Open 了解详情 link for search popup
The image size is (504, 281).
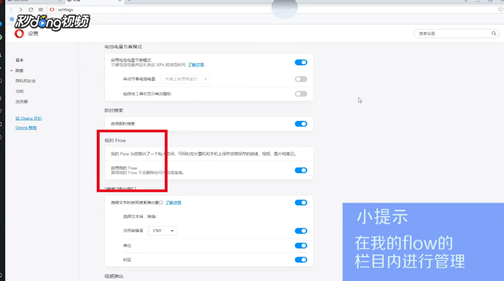coord(173,203)
